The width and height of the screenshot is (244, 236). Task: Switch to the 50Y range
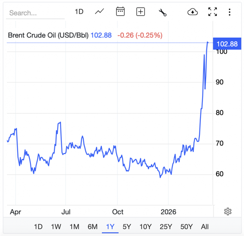point(186,227)
